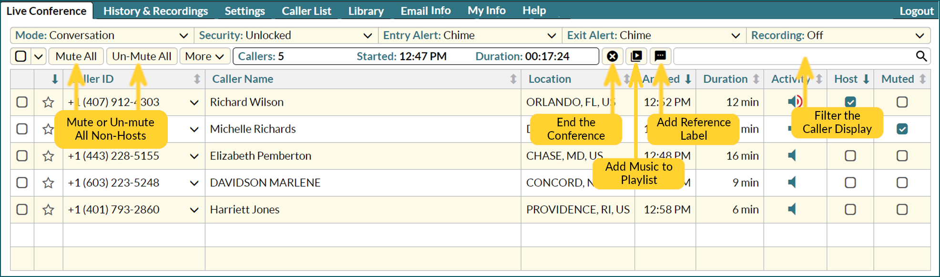Click the End the Conference X icon
The height and width of the screenshot is (277, 940).
[613, 56]
